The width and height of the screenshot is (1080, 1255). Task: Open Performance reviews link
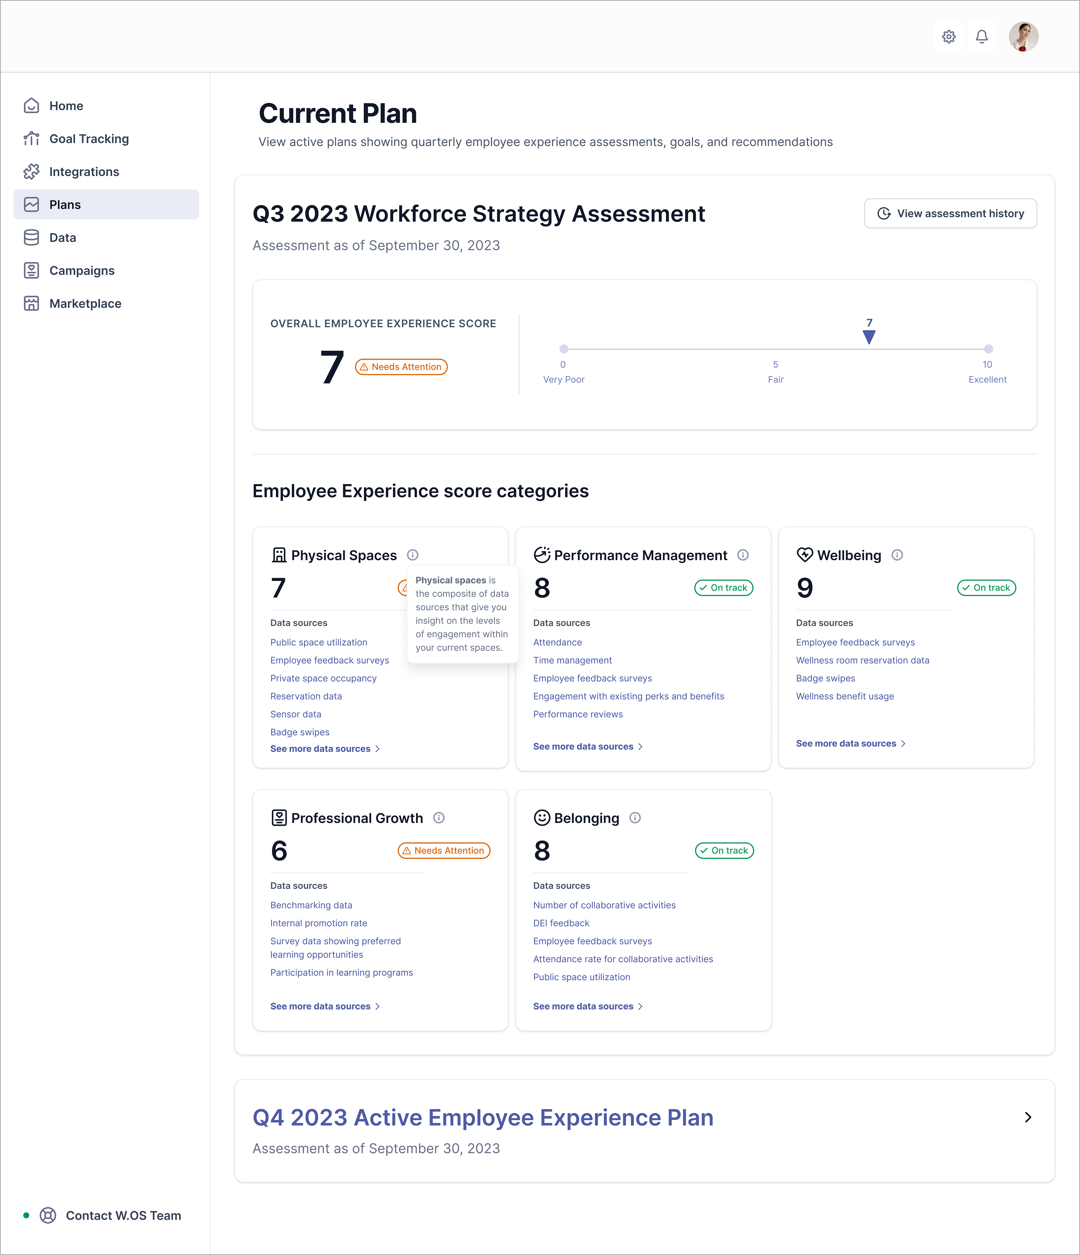578,715
